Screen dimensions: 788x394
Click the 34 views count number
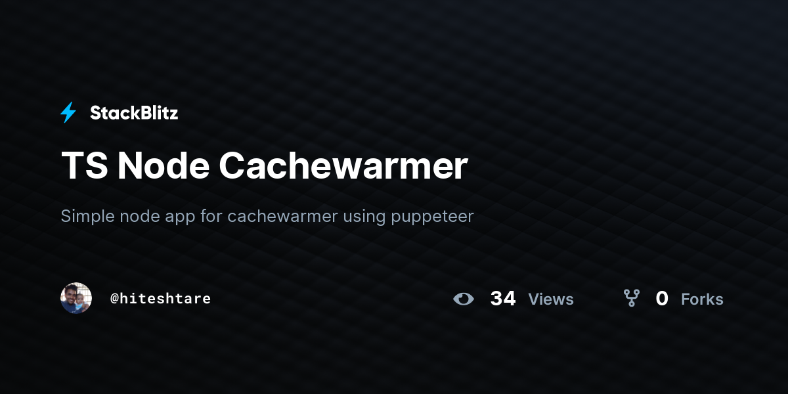[x=503, y=299]
